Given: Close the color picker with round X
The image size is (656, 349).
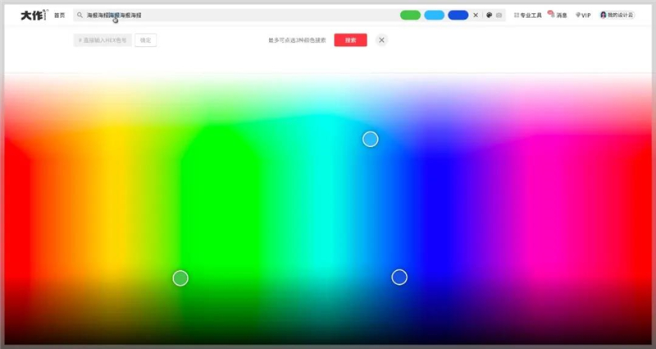Looking at the screenshot, I should click(381, 40).
